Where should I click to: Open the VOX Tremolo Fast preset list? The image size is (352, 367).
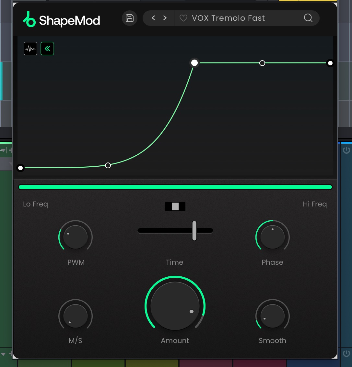point(228,18)
